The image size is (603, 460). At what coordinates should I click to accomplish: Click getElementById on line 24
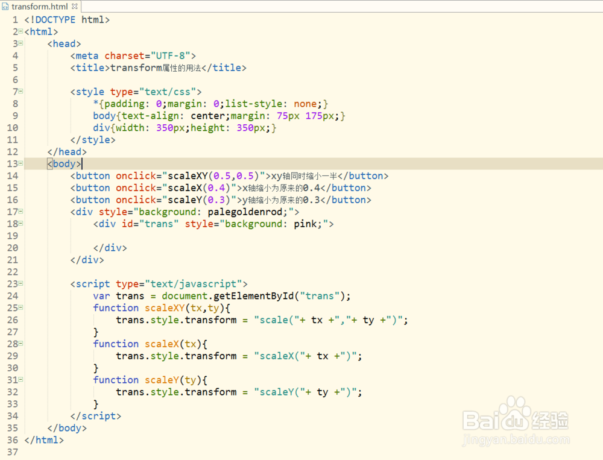(254, 296)
